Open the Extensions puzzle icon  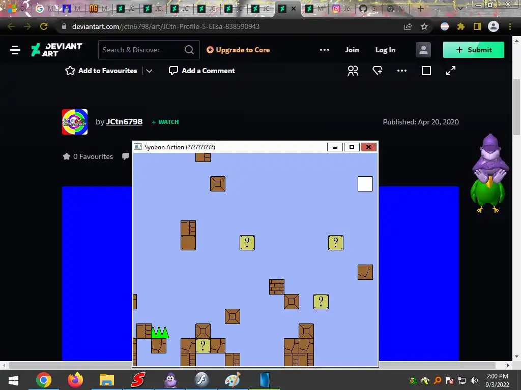pyautogui.click(x=460, y=26)
